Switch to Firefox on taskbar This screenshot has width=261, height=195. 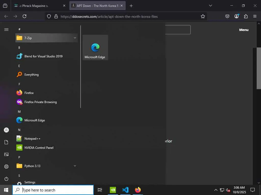[x=138, y=190]
